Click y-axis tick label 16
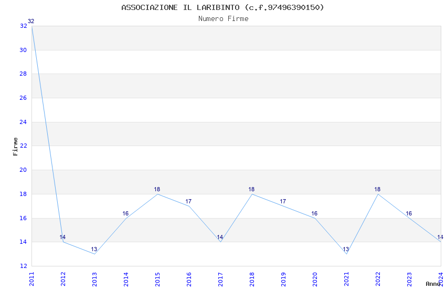This screenshot has height=289, width=446. coord(23,218)
